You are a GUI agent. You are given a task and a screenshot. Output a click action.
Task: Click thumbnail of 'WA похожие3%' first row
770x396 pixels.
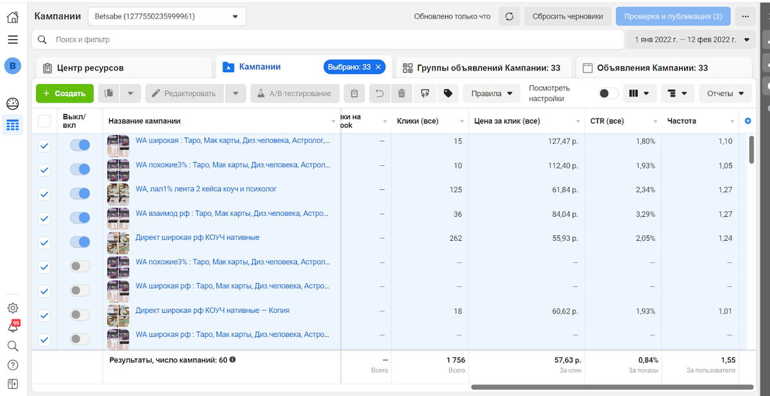pyautogui.click(x=118, y=169)
